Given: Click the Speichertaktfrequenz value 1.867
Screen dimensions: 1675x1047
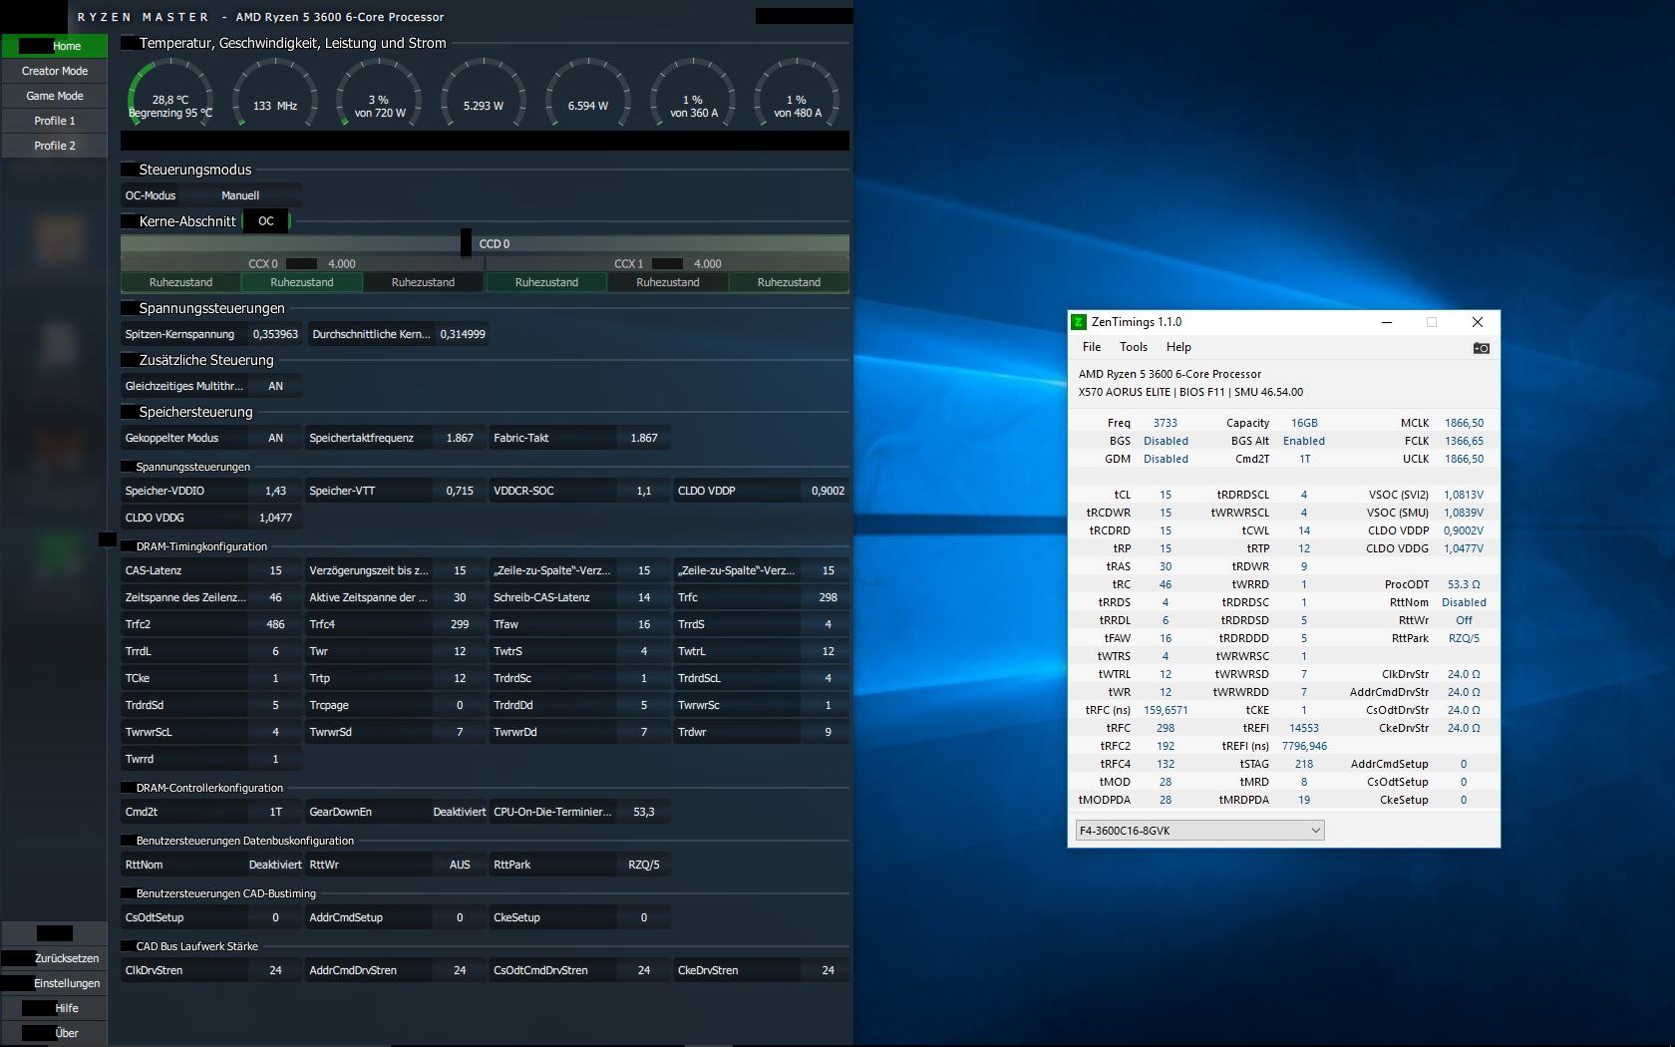Looking at the screenshot, I should (x=460, y=438).
